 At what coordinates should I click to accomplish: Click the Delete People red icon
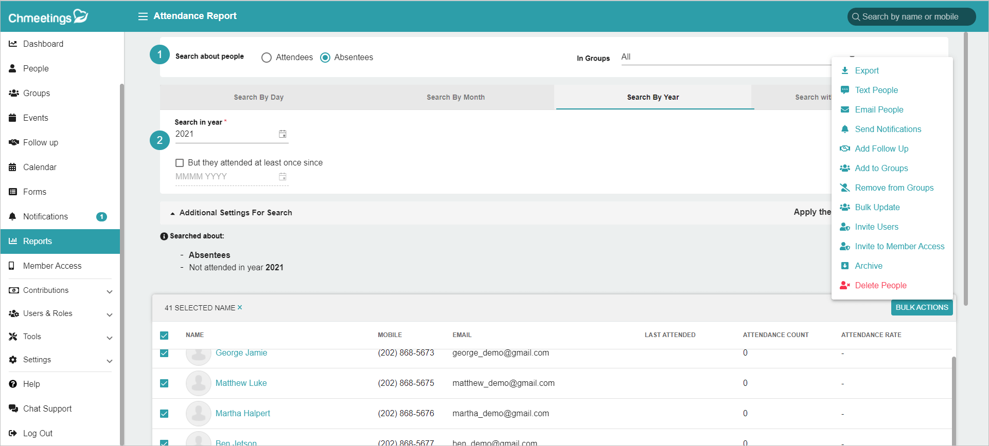845,285
